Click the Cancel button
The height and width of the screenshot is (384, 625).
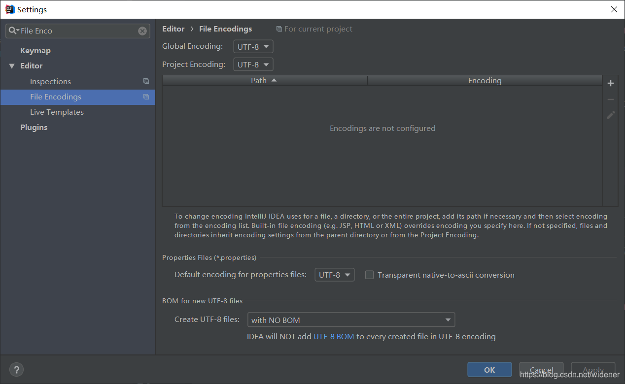click(x=541, y=370)
